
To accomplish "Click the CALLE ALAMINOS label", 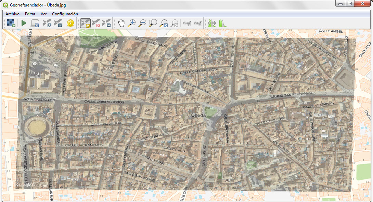I will point(106,123).
